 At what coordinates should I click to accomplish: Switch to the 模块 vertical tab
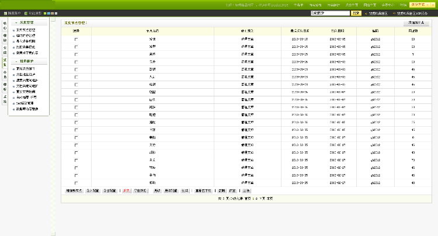point(5,38)
